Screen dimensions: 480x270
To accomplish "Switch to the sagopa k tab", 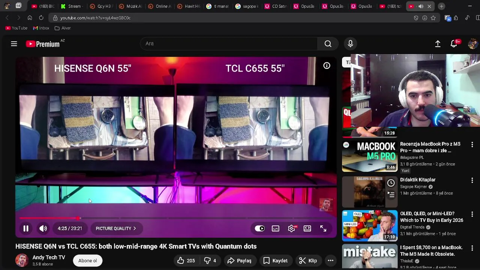I will (x=247, y=6).
